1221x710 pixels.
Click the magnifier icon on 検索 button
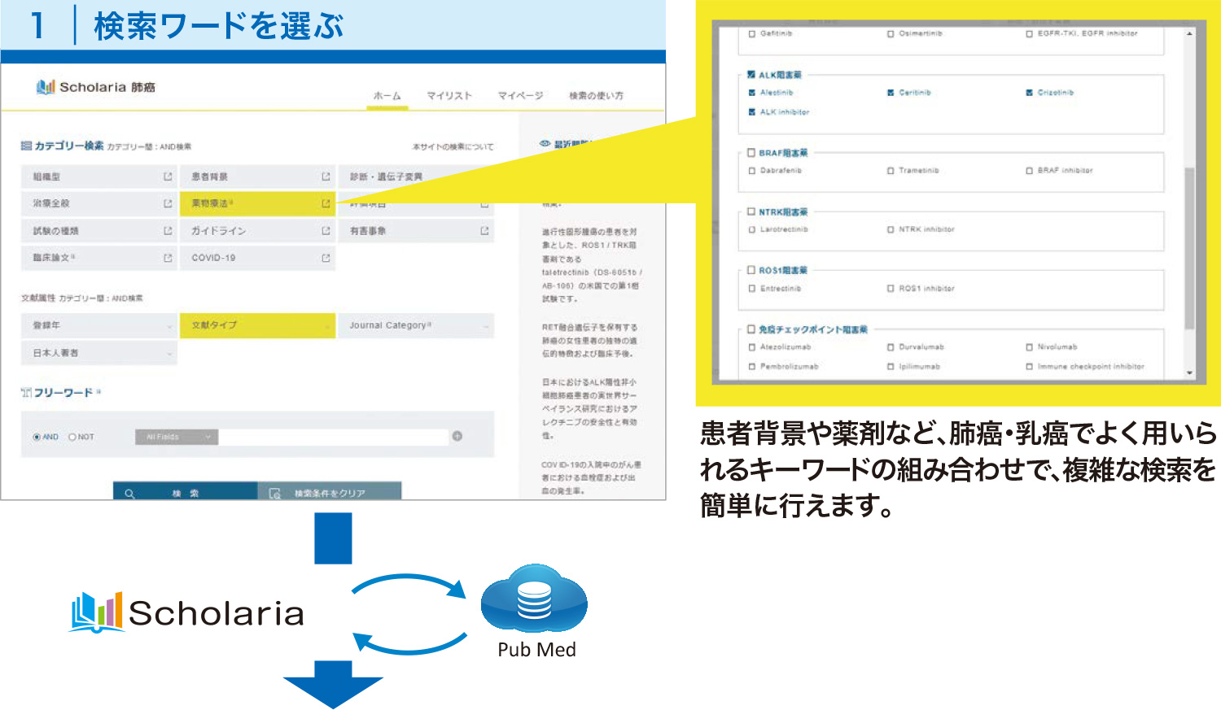129,493
